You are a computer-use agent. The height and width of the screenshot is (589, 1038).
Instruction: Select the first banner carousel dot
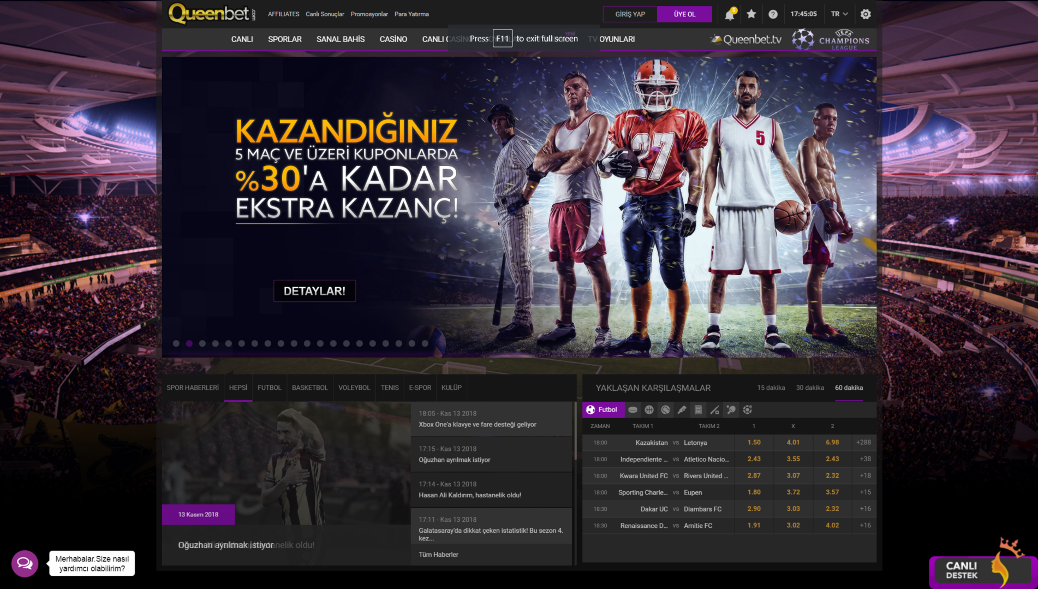[176, 343]
